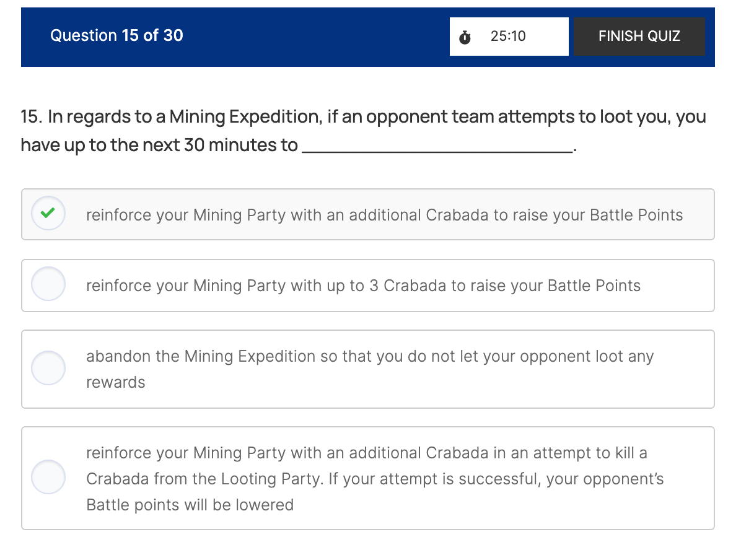The image size is (741, 550).
Task: Select the radio for 'up to 3 Crabada'
Action: pos(48,284)
